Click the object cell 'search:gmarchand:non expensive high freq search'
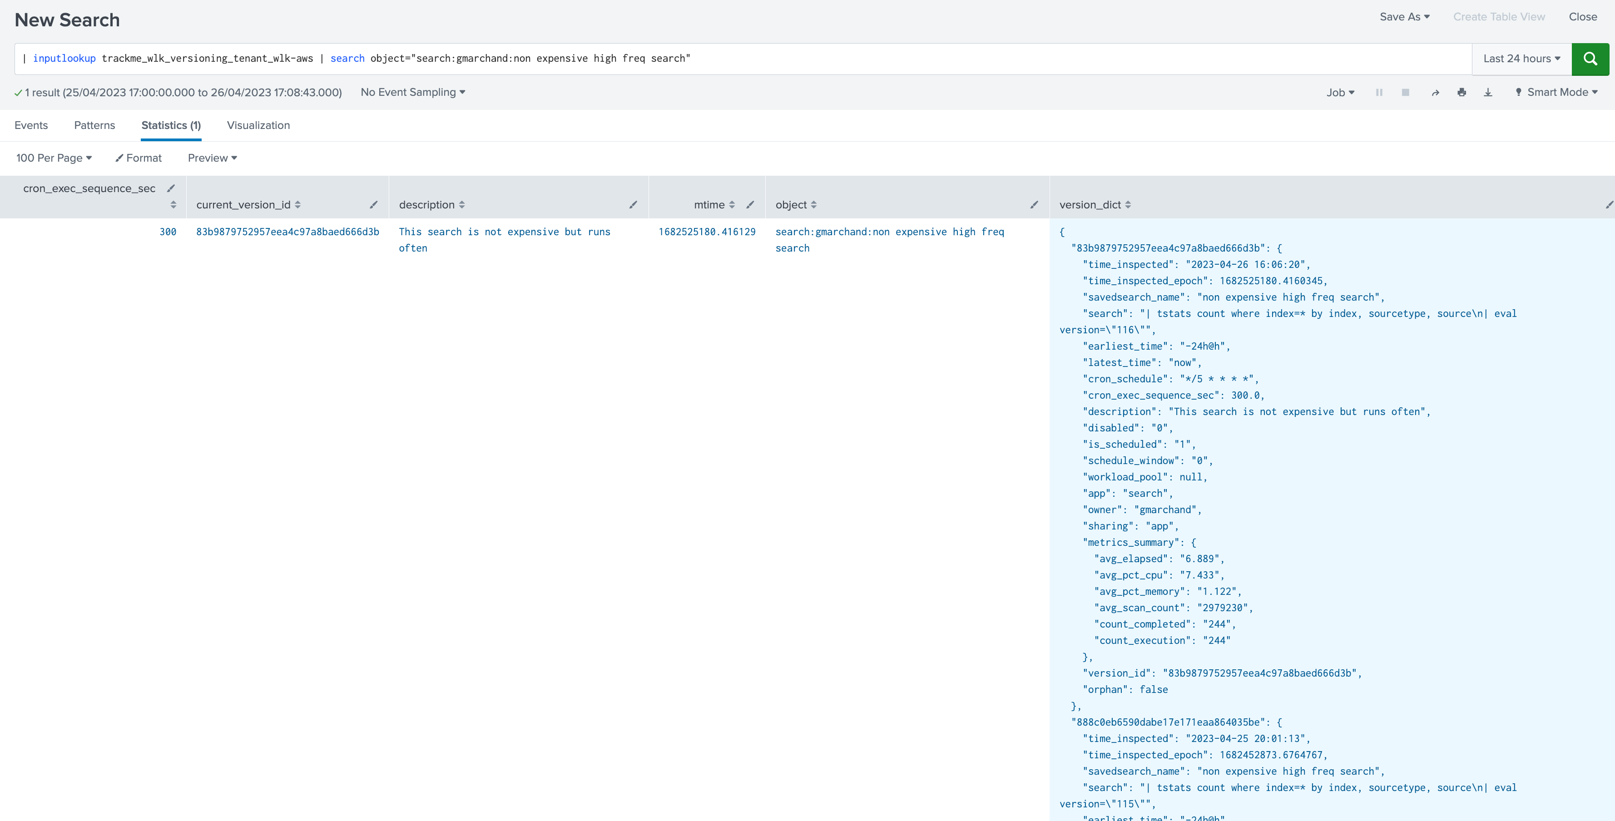The height and width of the screenshot is (821, 1615). point(890,240)
